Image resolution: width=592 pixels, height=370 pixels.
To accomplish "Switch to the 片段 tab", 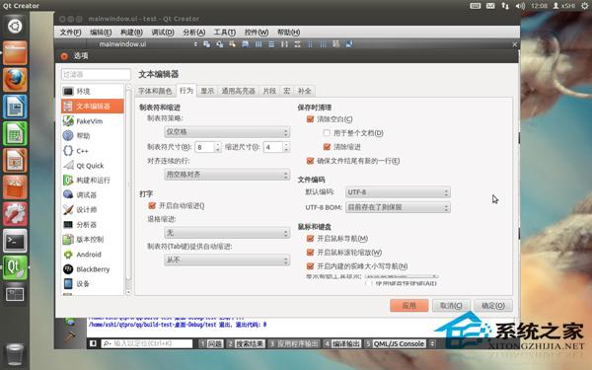I will [x=269, y=91].
